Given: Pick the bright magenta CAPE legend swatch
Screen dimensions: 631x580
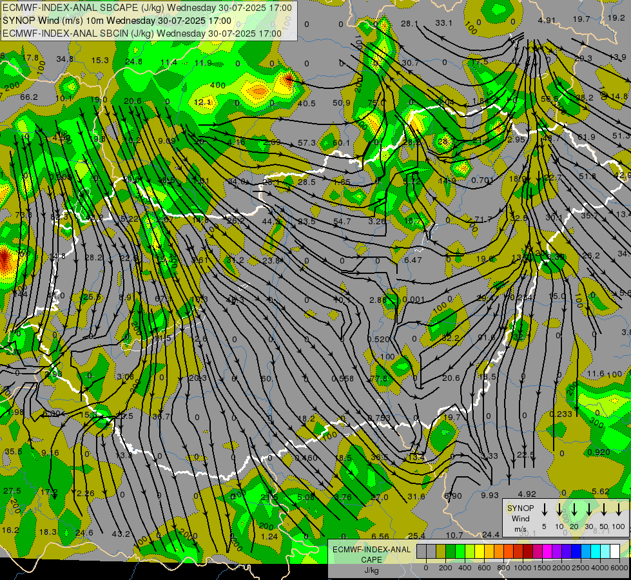Looking at the screenshot, I should [547, 551].
